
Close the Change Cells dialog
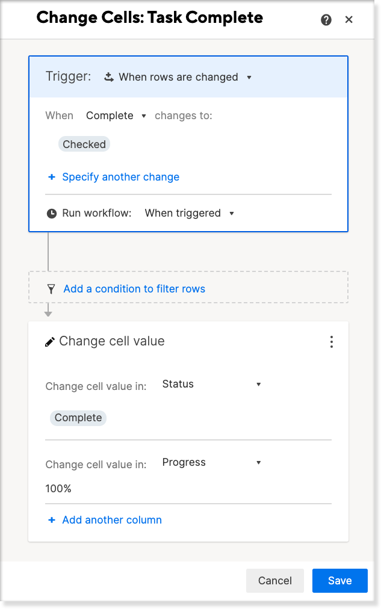point(349,20)
